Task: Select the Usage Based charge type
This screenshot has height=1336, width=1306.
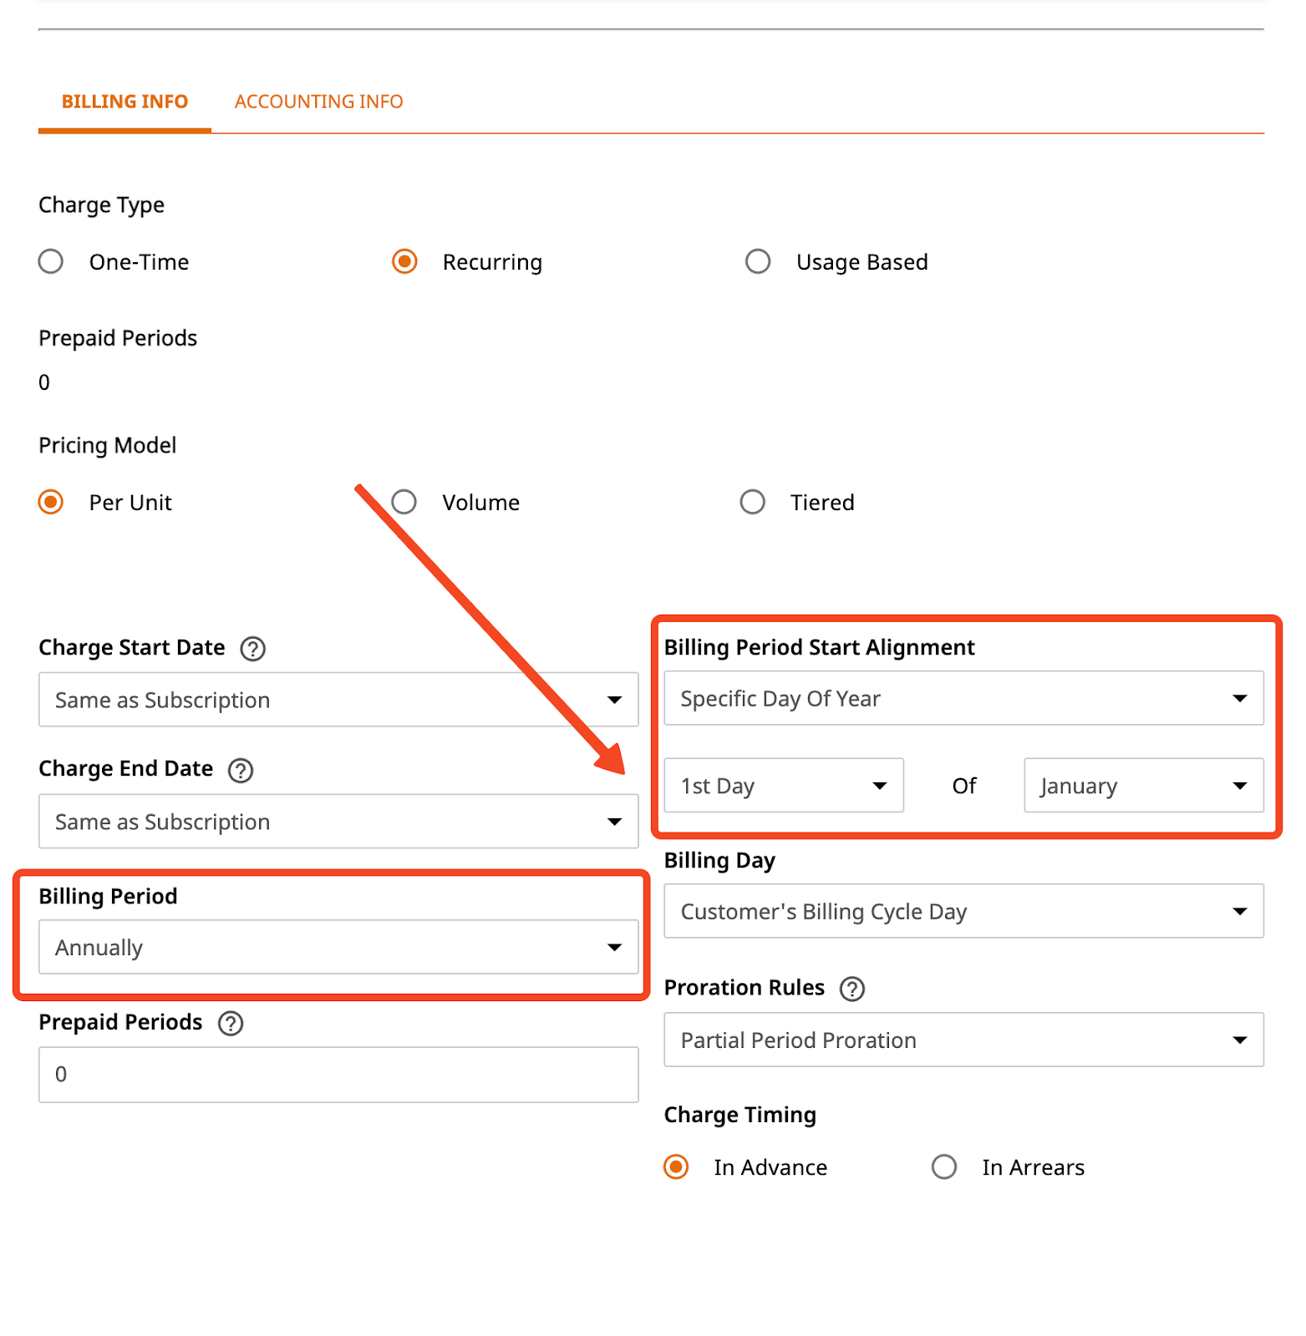Action: 758,261
